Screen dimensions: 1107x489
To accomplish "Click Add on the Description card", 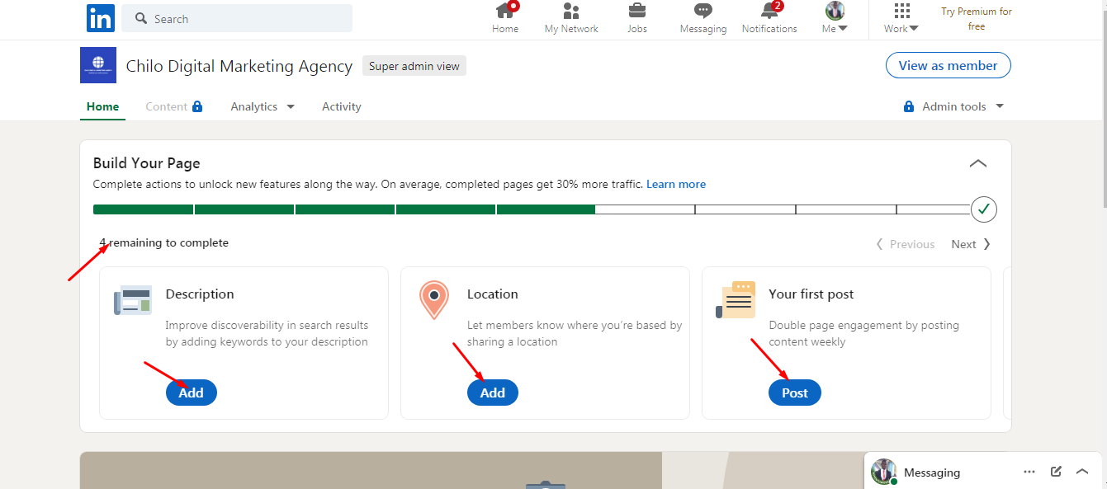I will [x=192, y=393].
